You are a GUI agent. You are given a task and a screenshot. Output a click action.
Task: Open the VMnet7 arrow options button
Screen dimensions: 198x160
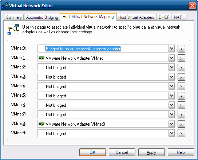[x=181, y=115]
